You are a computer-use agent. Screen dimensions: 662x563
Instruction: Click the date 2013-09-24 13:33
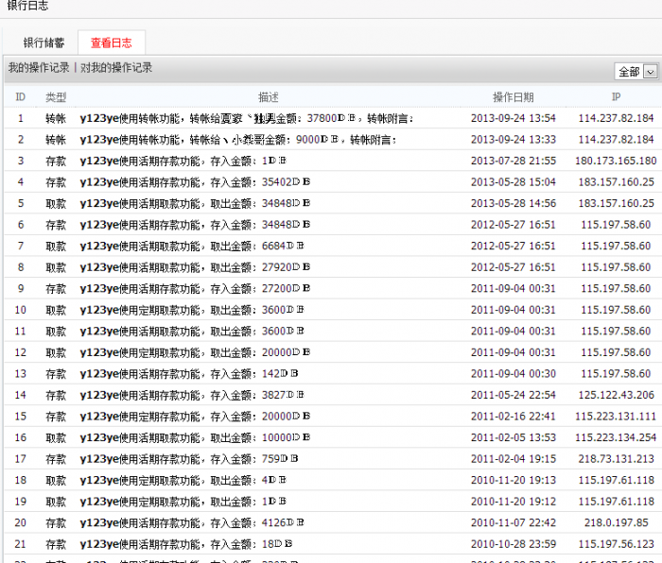(x=513, y=140)
